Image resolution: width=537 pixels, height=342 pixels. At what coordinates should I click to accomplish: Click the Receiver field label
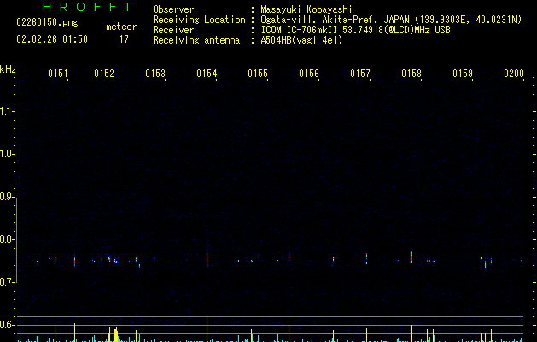[x=173, y=30]
